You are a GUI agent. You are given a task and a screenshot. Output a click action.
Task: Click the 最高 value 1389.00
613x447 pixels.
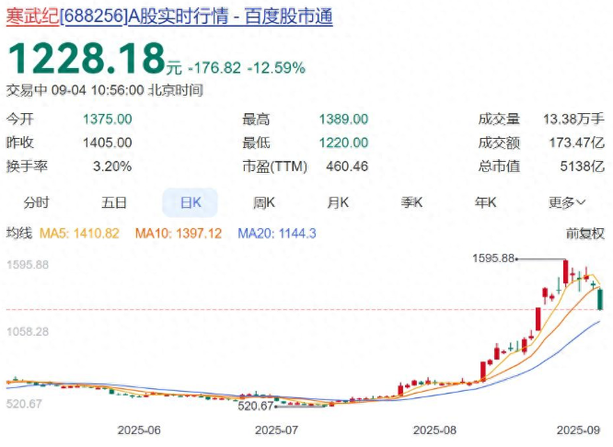point(343,120)
